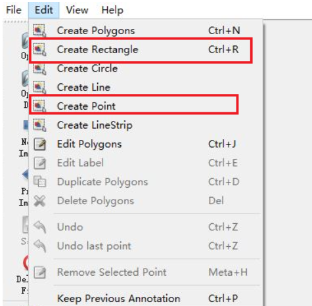312x306 pixels.
Task: Select Edit Polygons menu entry
Action: point(146,144)
